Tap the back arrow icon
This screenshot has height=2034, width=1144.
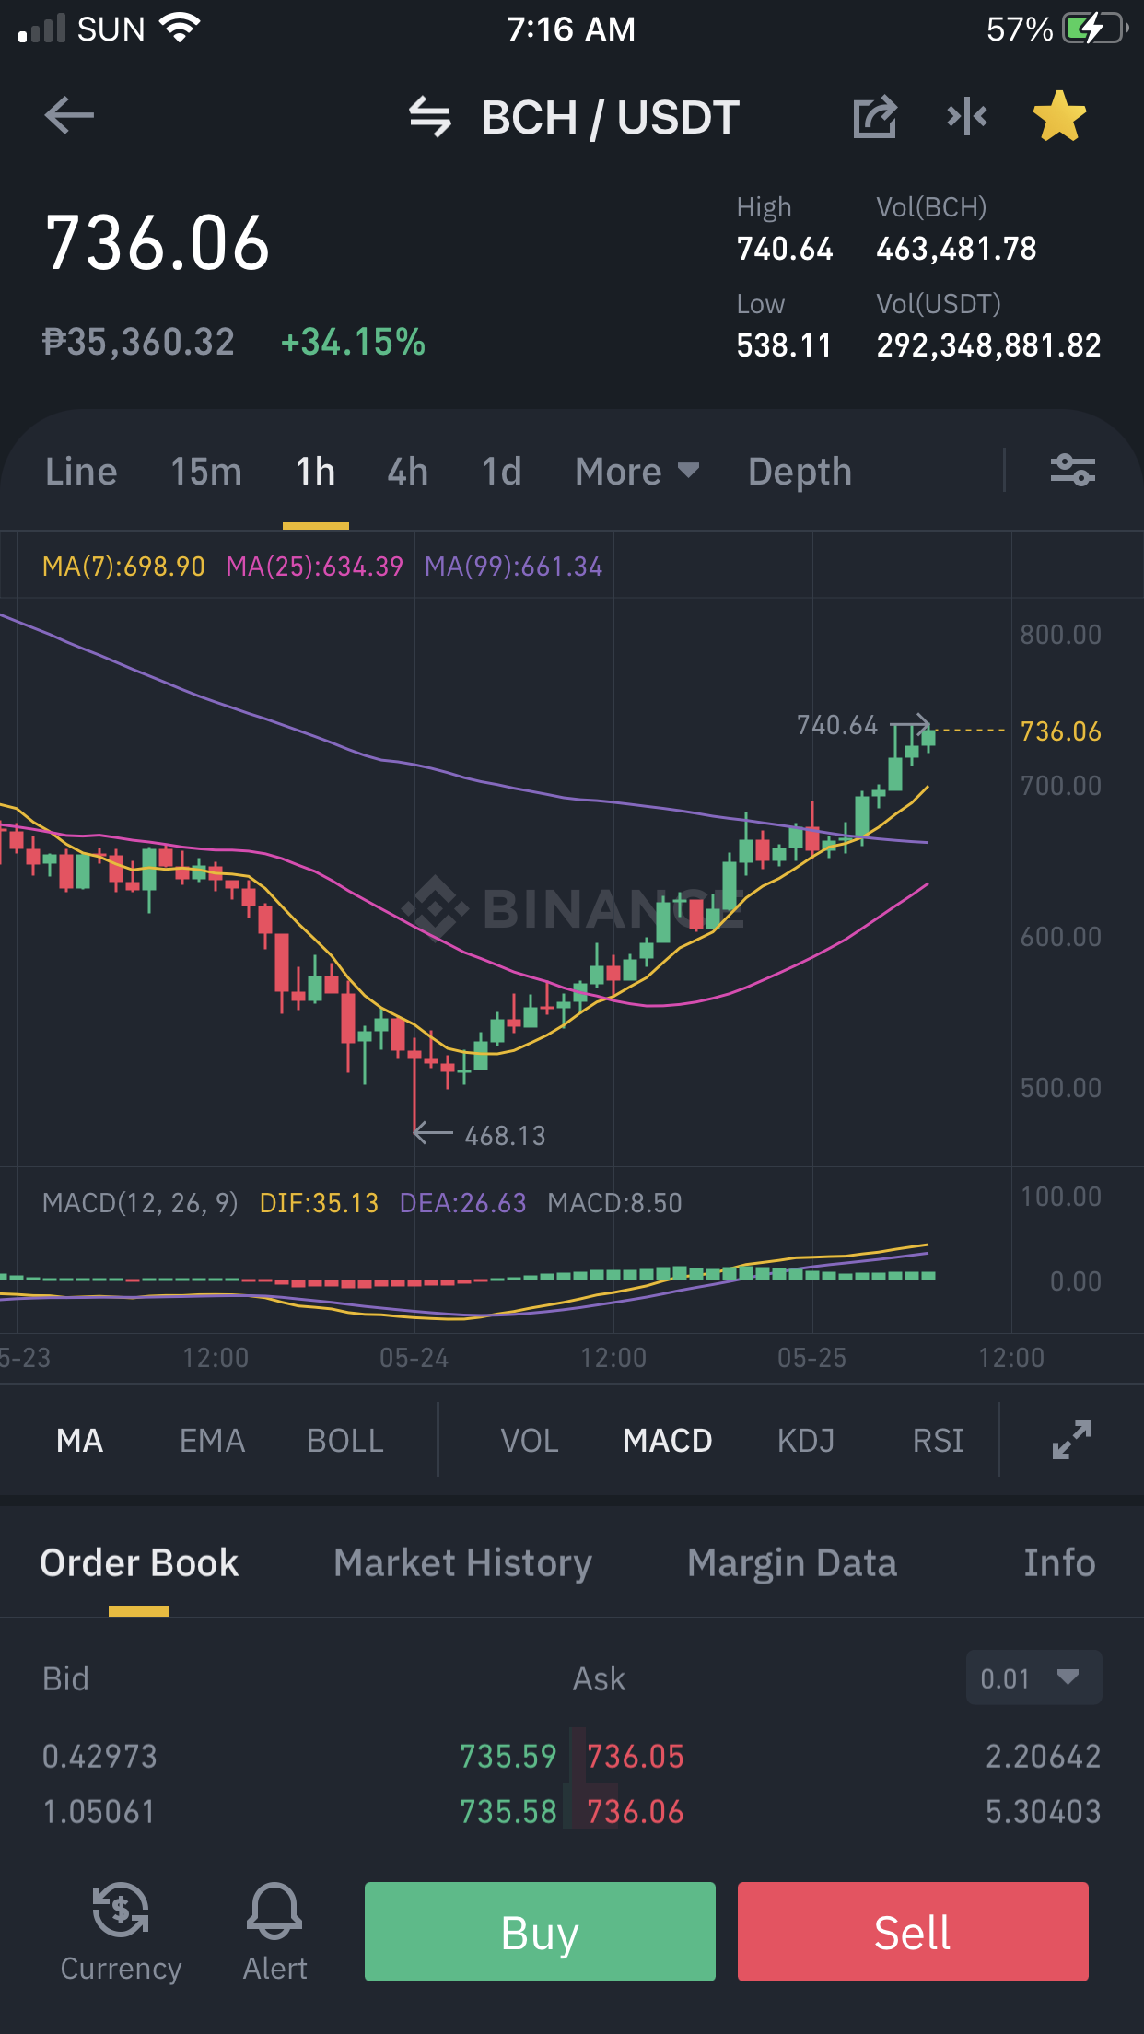pos(69,116)
